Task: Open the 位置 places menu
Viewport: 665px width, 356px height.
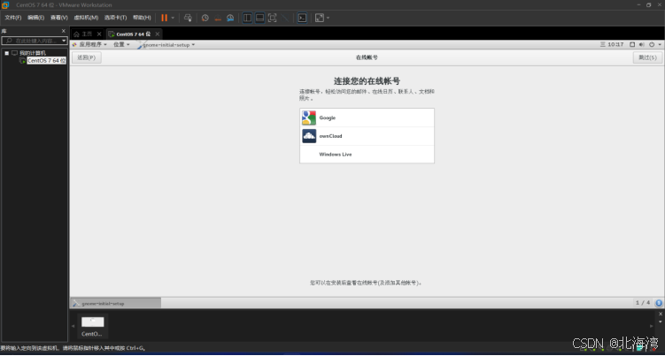Action: 121,44
